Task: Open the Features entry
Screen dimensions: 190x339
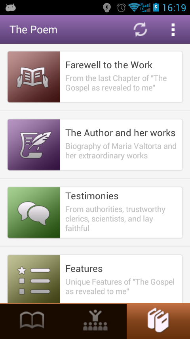Action: [x=95, y=279]
